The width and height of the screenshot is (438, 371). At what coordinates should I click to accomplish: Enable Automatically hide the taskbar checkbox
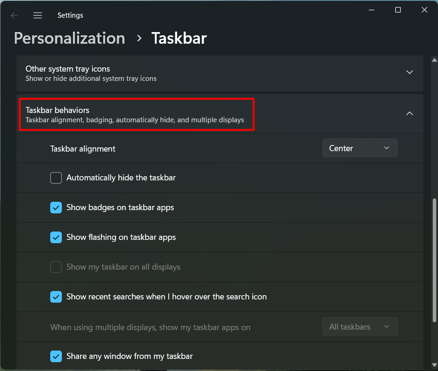(56, 178)
